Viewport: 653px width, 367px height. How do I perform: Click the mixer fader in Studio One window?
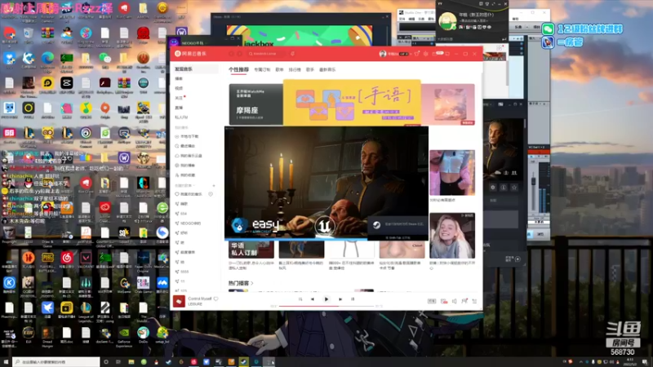(534, 182)
